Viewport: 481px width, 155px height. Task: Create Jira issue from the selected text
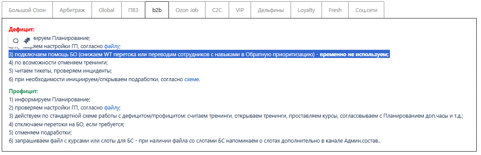point(27,40)
